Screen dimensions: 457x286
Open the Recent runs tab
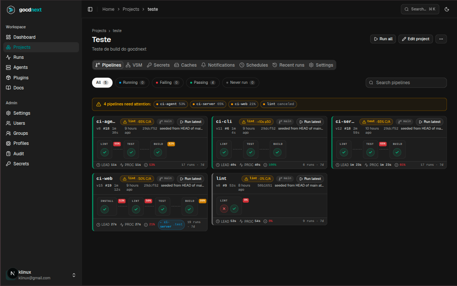(x=289, y=65)
